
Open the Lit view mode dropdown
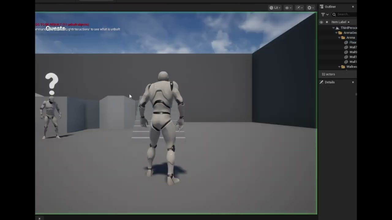(x=275, y=8)
